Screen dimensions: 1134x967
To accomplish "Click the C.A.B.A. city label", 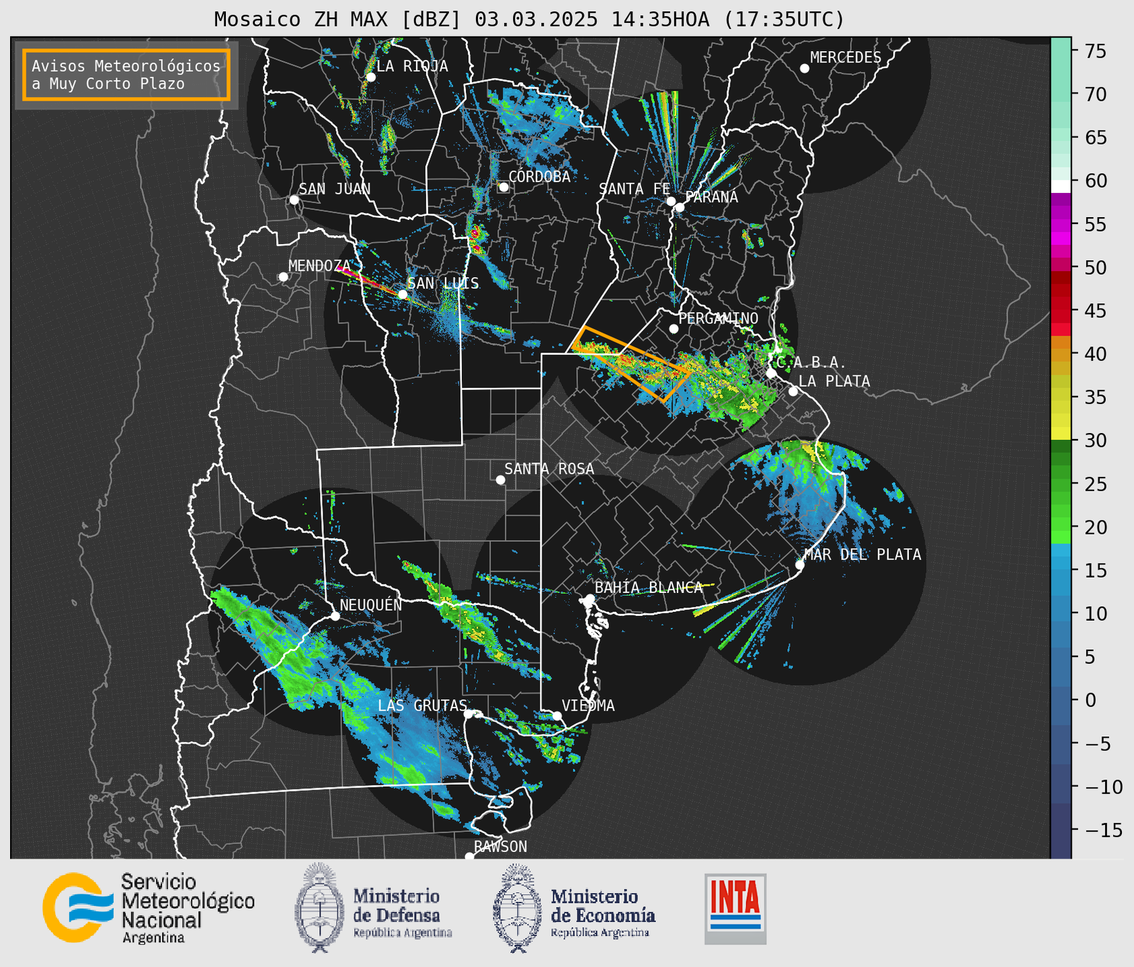I will click(x=811, y=362).
